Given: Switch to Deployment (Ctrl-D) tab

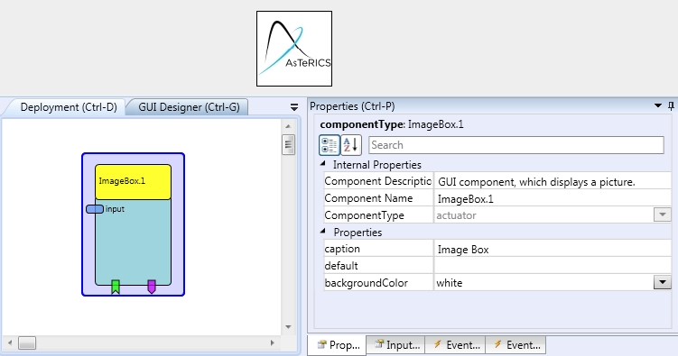Looking at the screenshot, I should pos(69,107).
